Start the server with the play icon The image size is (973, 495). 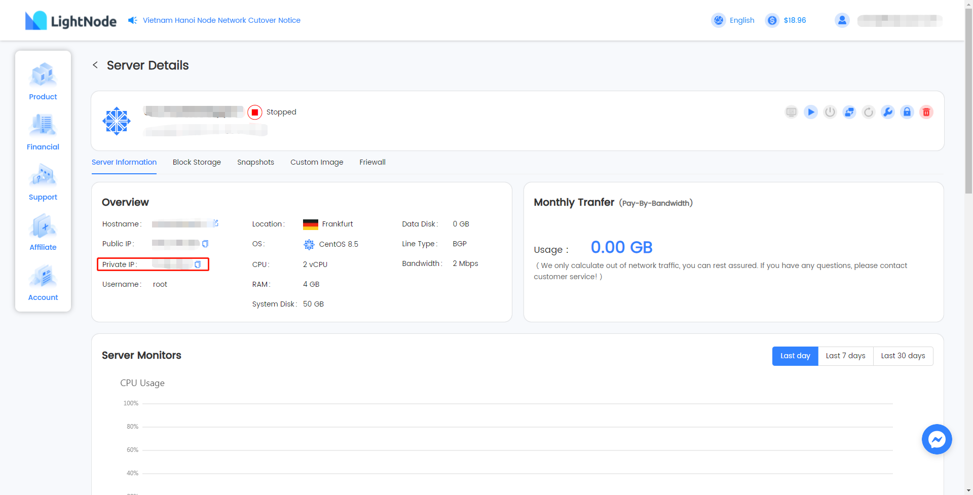click(x=811, y=112)
